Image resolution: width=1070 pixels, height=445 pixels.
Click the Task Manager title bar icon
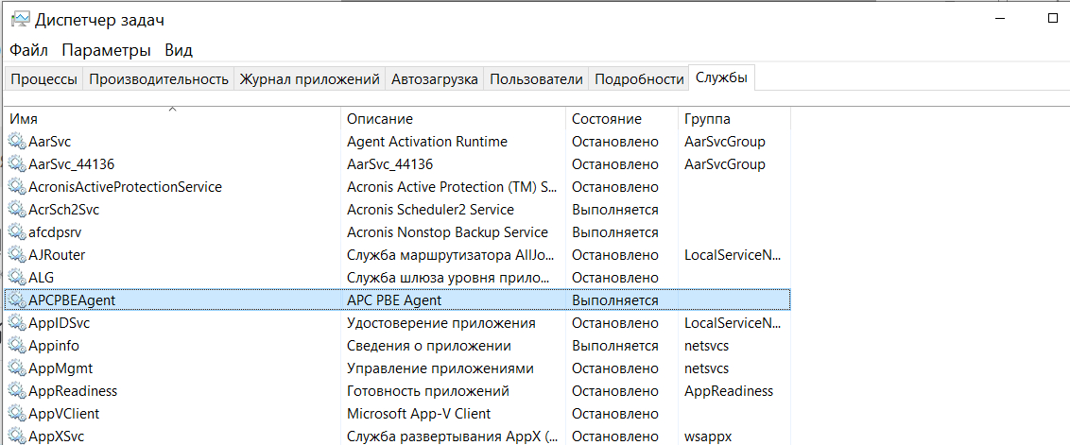(x=19, y=20)
